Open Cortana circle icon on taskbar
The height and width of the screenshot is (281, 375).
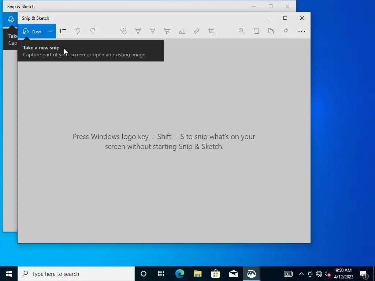[x=144, y=274]
